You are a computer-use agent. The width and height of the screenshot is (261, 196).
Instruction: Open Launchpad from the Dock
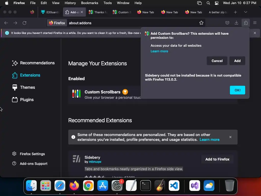[x=46, y=186]
